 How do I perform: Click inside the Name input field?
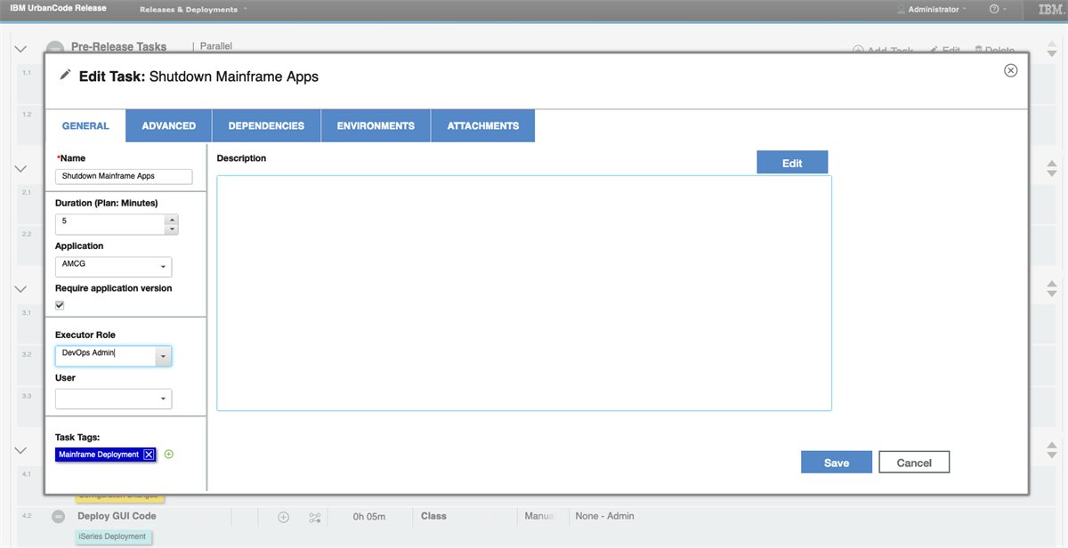tap(123, 176)
